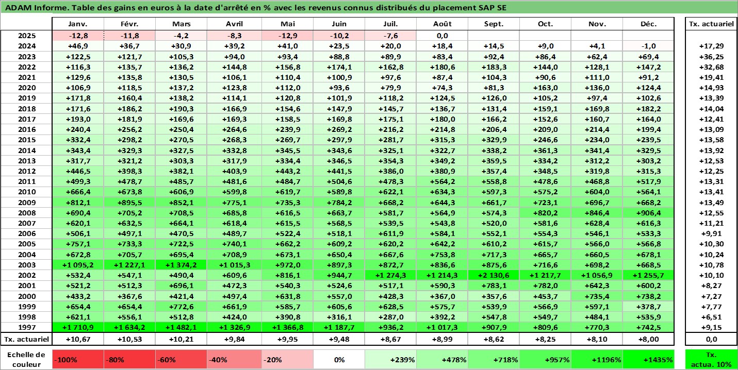Click the Mars column header
This screenshot has width=738, height=370.
pos(182,24)
